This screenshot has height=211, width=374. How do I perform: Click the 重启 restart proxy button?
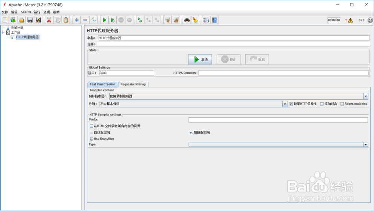pyautogui.click(x=257, y=59)
